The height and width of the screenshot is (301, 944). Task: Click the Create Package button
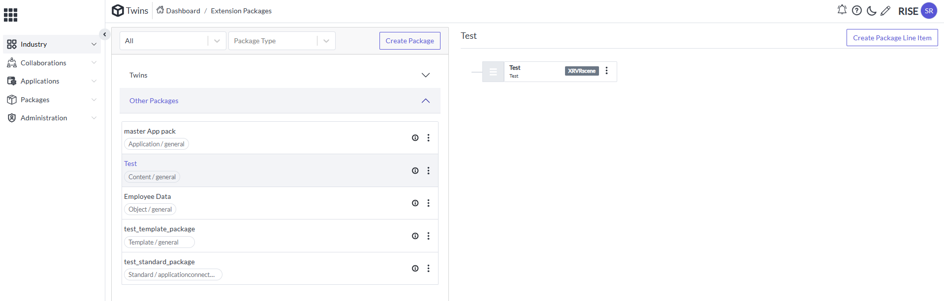click(409, 41)
